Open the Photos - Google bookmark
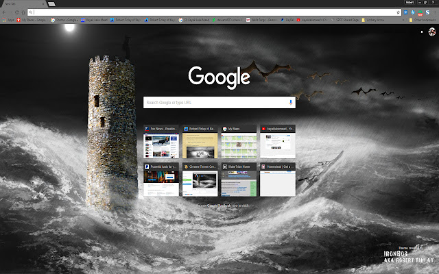 click(x=64, y=20)
